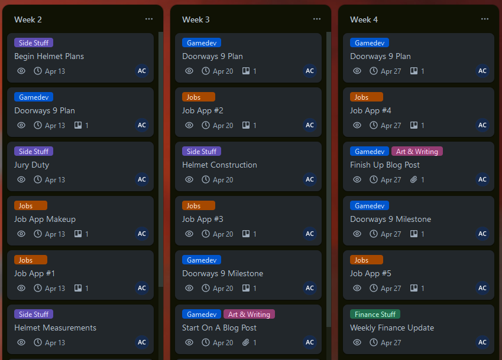Click the Week 4 list title

click(364, 19)
